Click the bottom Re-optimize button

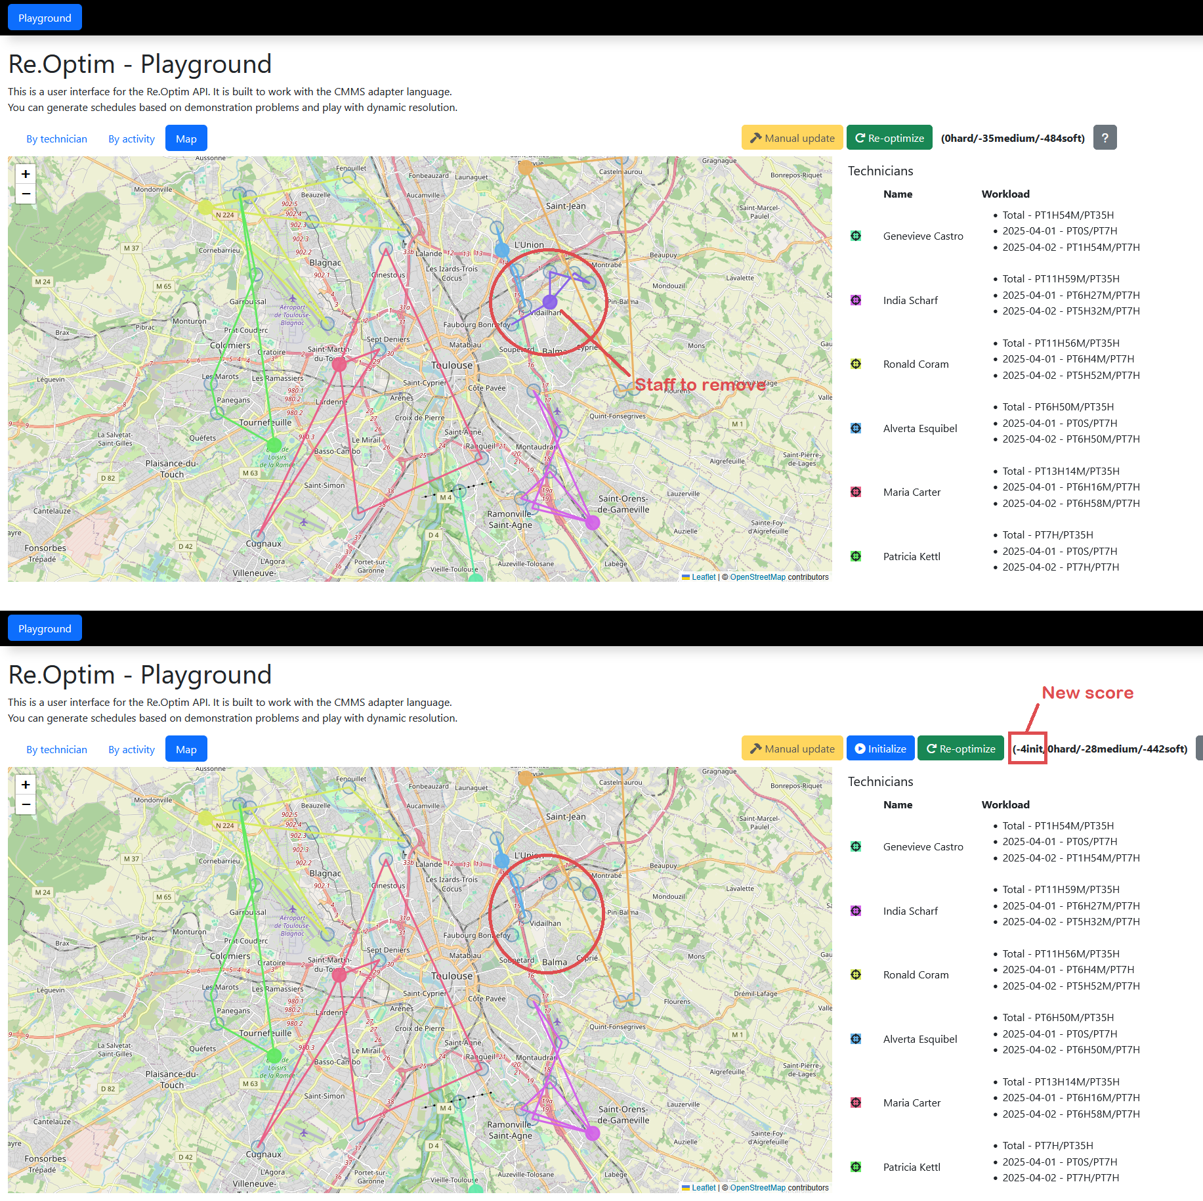pos(961,749)
